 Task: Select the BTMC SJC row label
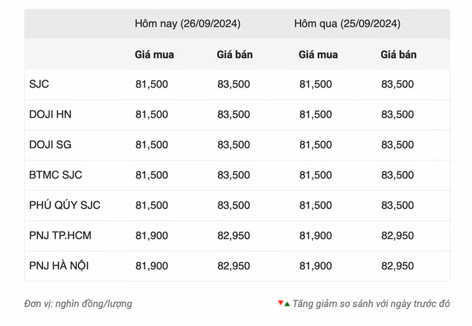tap(55, 175)
